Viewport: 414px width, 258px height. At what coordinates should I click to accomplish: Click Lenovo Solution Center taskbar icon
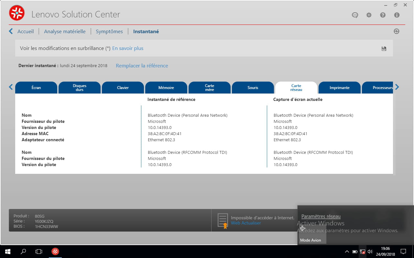(55, 251)
